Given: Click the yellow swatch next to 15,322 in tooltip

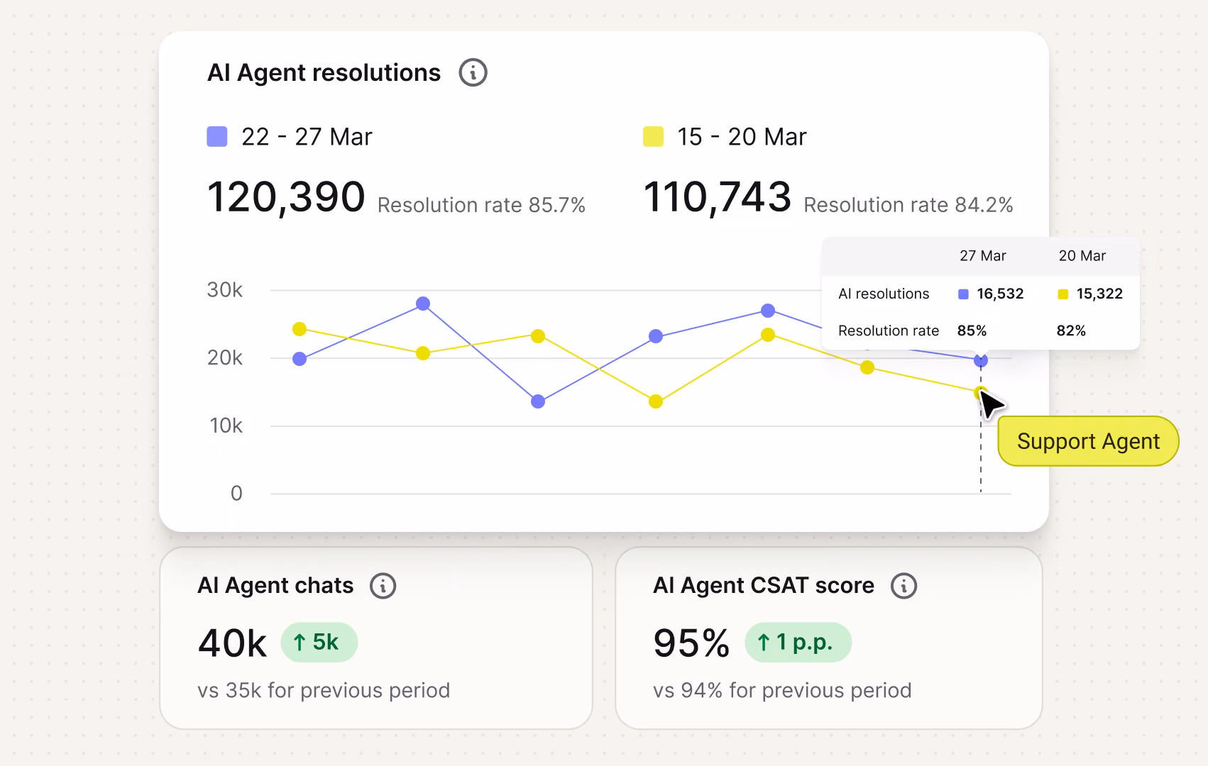Looking at the screenshot, I should click(x=1063, y=294).
